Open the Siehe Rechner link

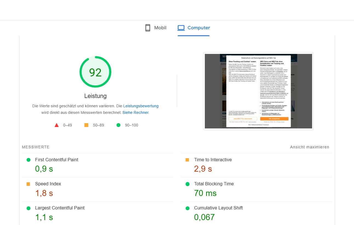[x=135, y=112]
